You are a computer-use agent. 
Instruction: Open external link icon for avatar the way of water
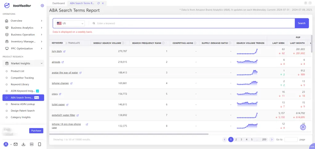pos(80,73)
